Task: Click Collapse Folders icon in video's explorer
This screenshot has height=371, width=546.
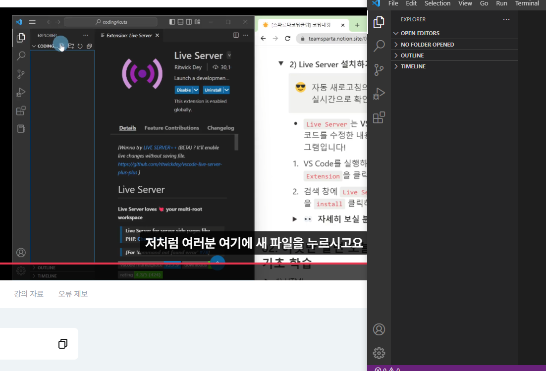Action: click(x=89, y=46)
